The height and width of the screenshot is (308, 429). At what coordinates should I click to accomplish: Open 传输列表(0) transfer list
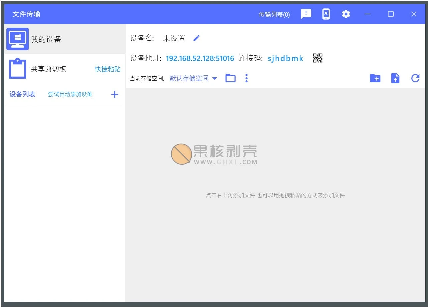tap(274, 14)
